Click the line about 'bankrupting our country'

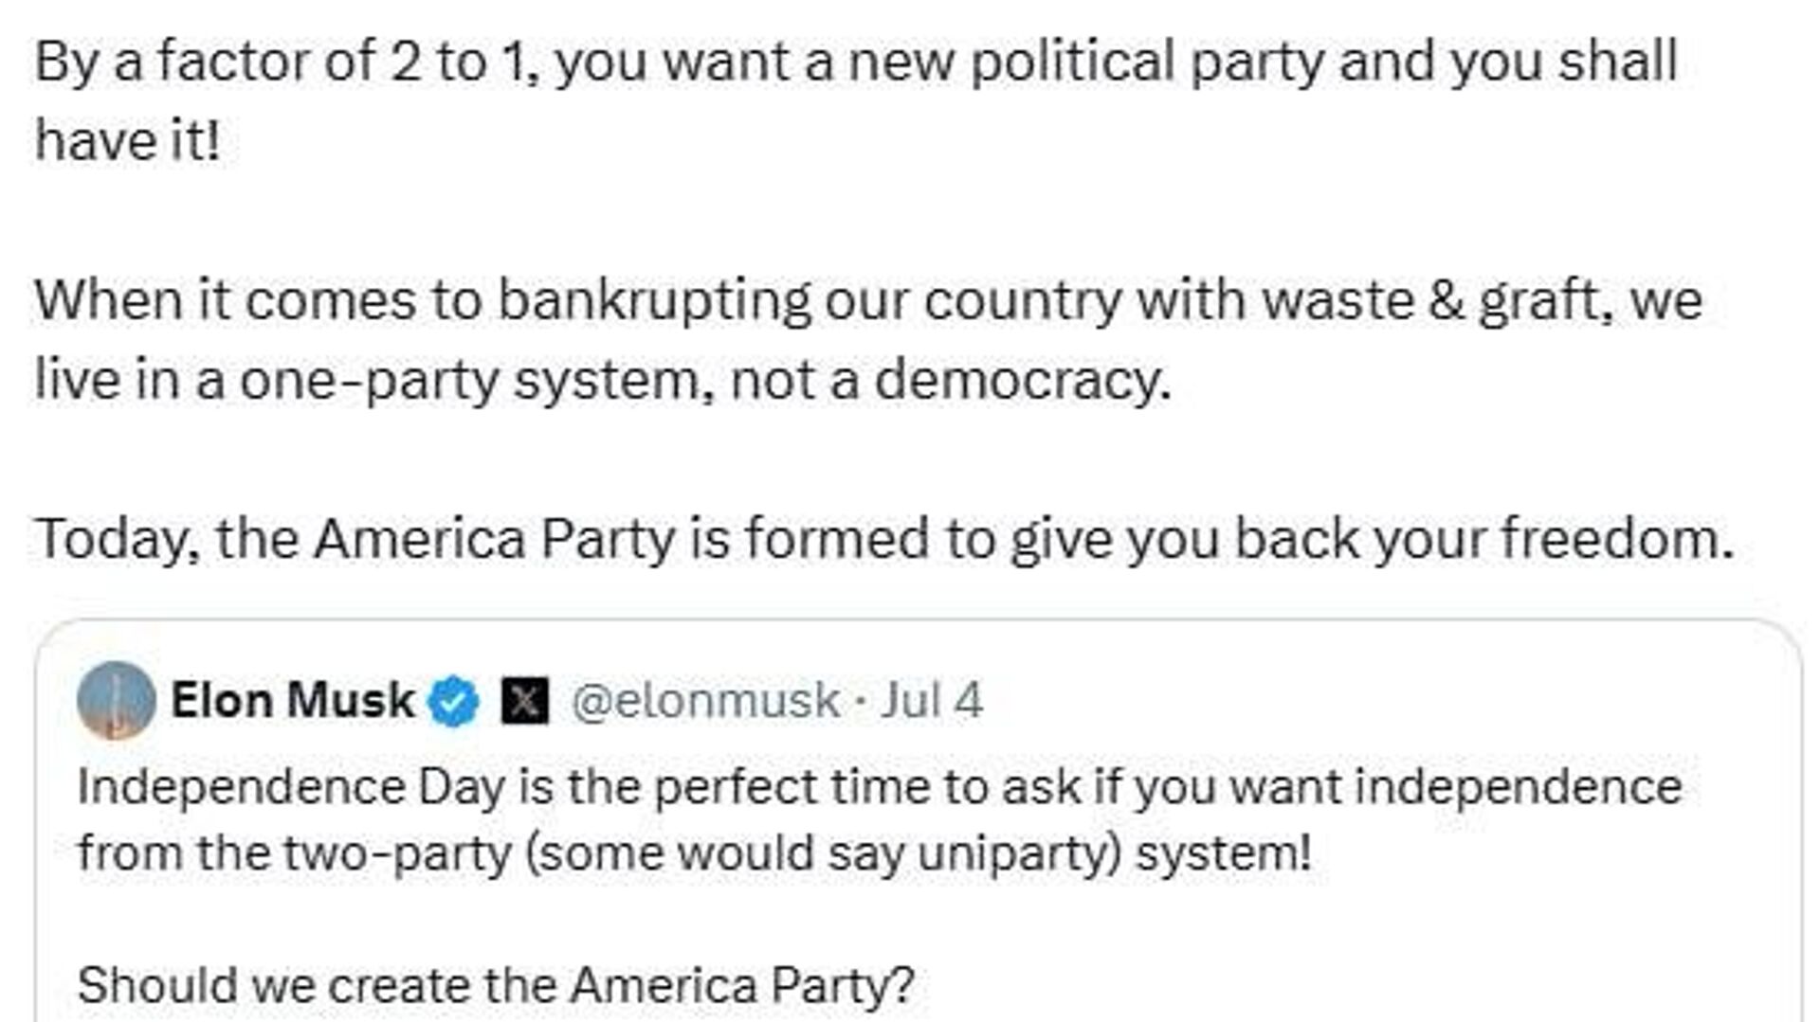(868, 301)
